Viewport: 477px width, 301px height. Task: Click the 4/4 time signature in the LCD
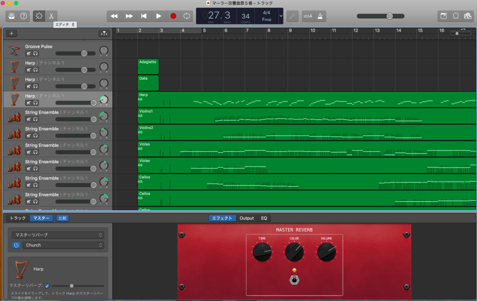266,13
